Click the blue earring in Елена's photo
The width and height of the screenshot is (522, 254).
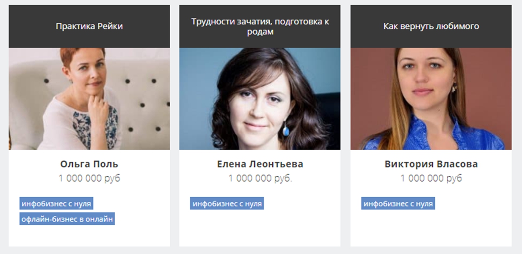[x=286, y=130]
